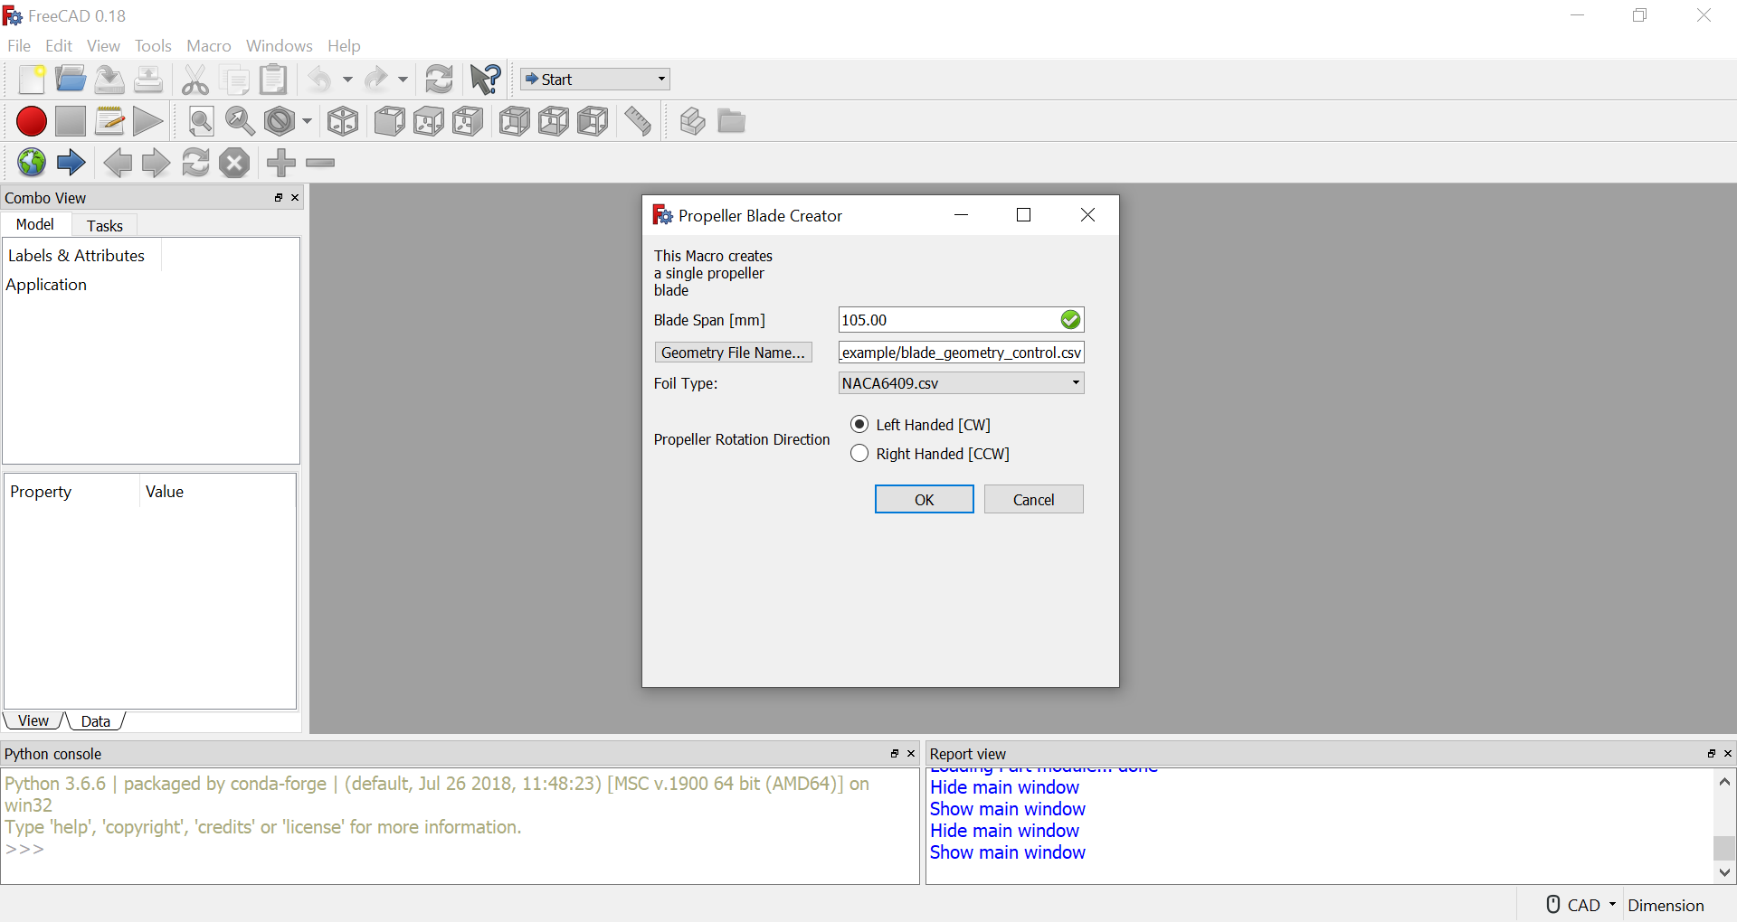Zoom out with minus icon
Viewport: 1737px width, 922px height.
point(320,163)
